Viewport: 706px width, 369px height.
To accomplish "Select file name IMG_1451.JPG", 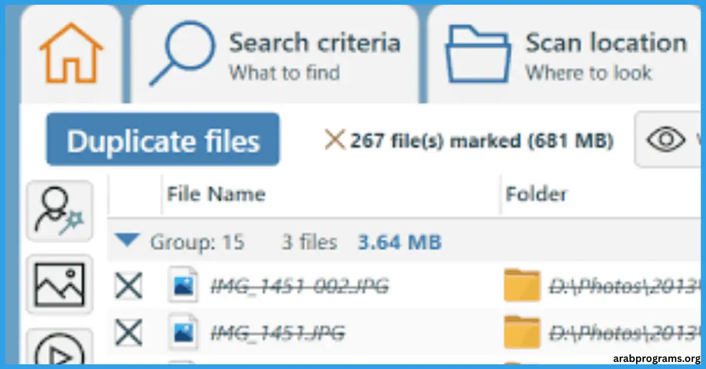I will tap(278, 334).
